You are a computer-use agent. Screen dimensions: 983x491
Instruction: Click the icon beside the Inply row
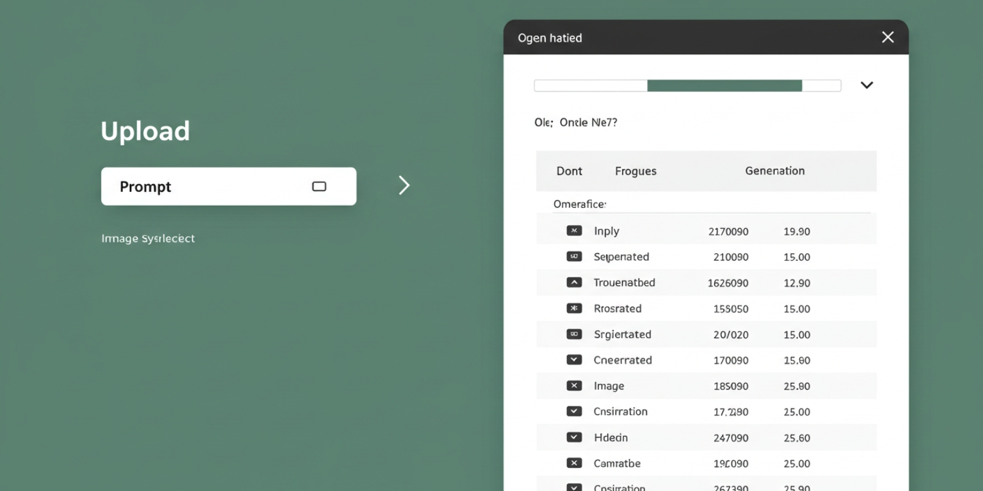(x=574, y=231)
